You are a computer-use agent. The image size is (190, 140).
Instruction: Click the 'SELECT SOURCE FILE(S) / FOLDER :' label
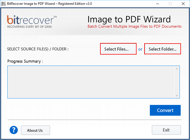(x=38, y=49)
